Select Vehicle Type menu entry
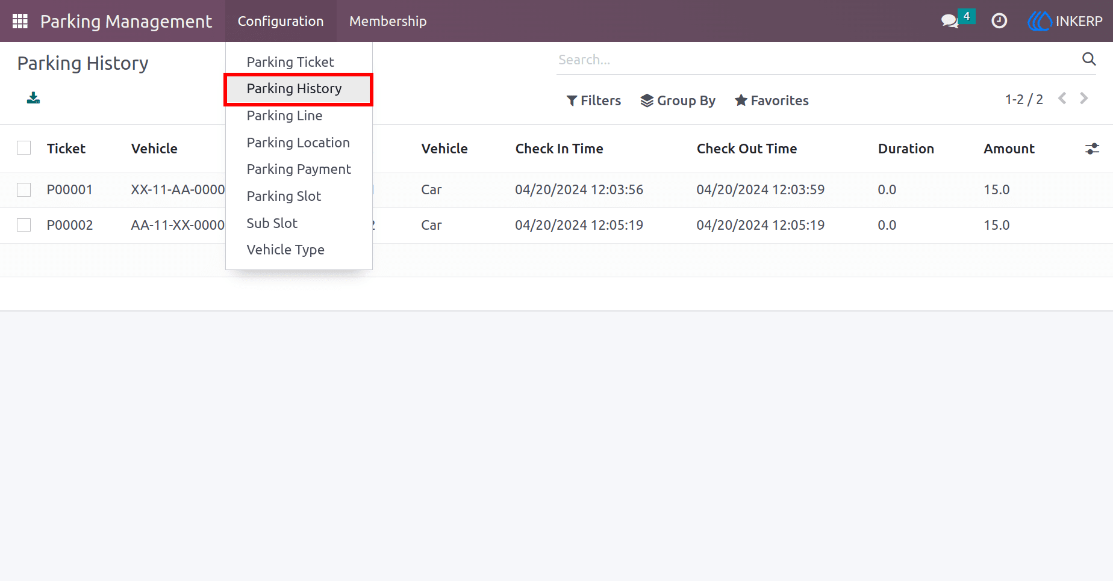1113x581 pixels. point(299,250)
